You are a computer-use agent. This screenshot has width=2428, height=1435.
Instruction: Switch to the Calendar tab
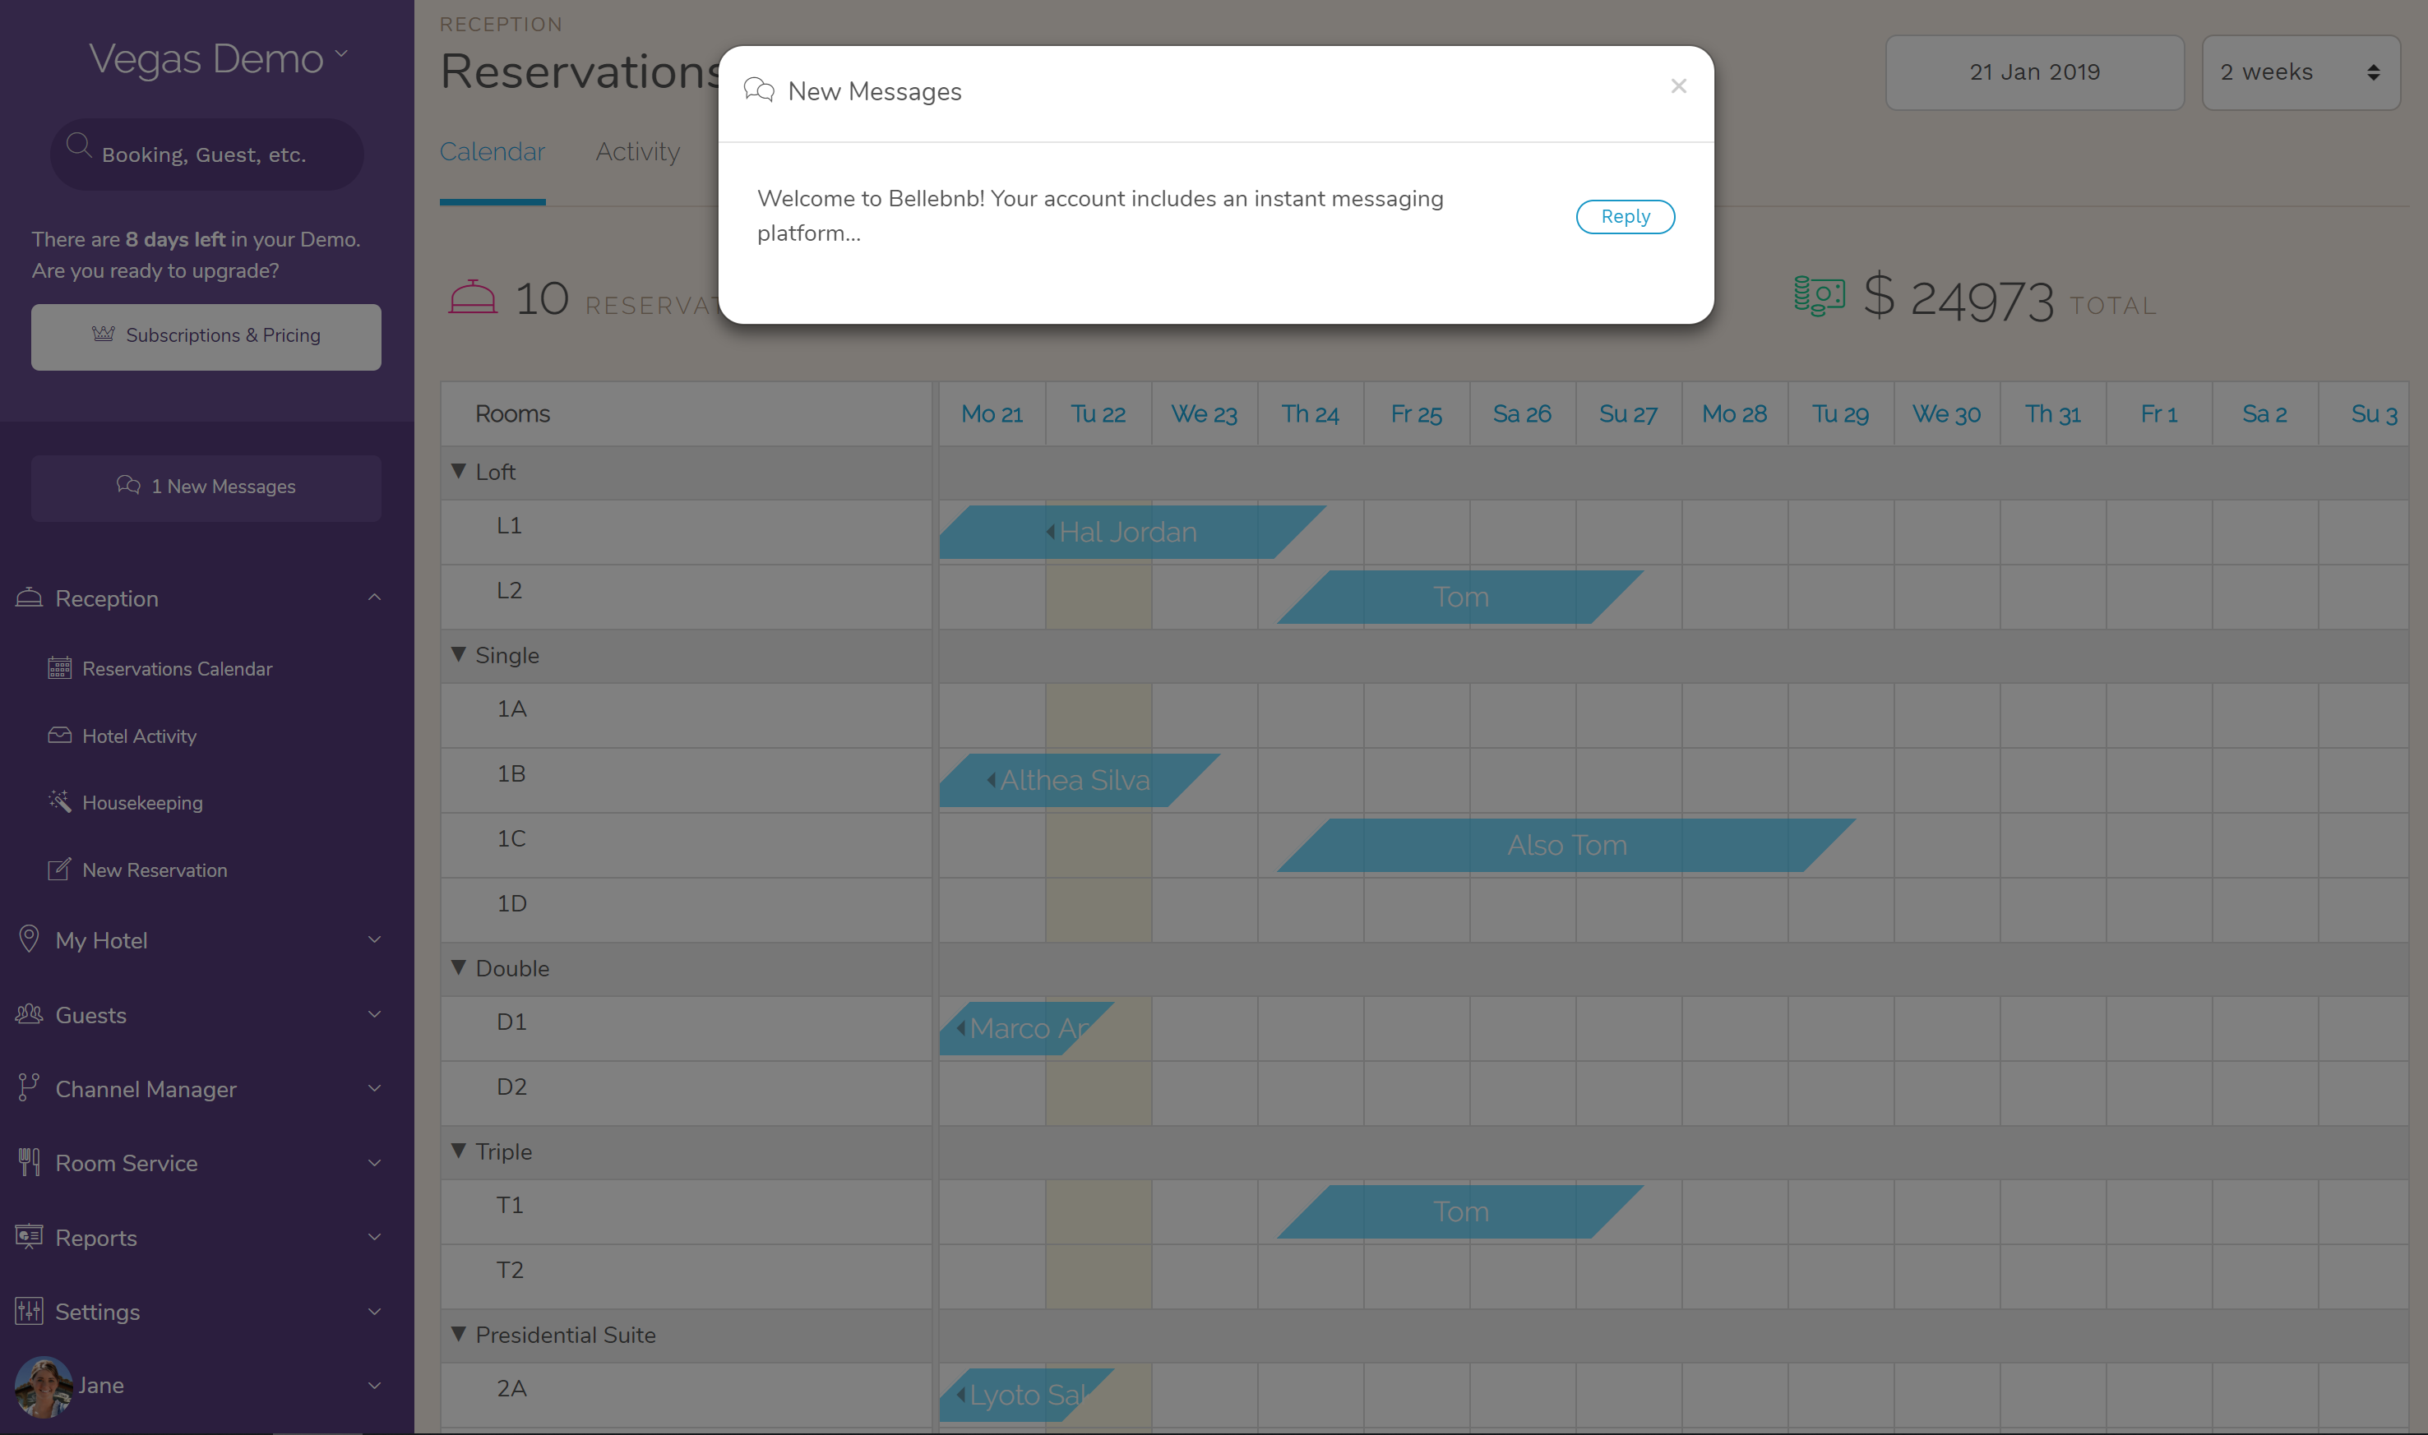493,152
